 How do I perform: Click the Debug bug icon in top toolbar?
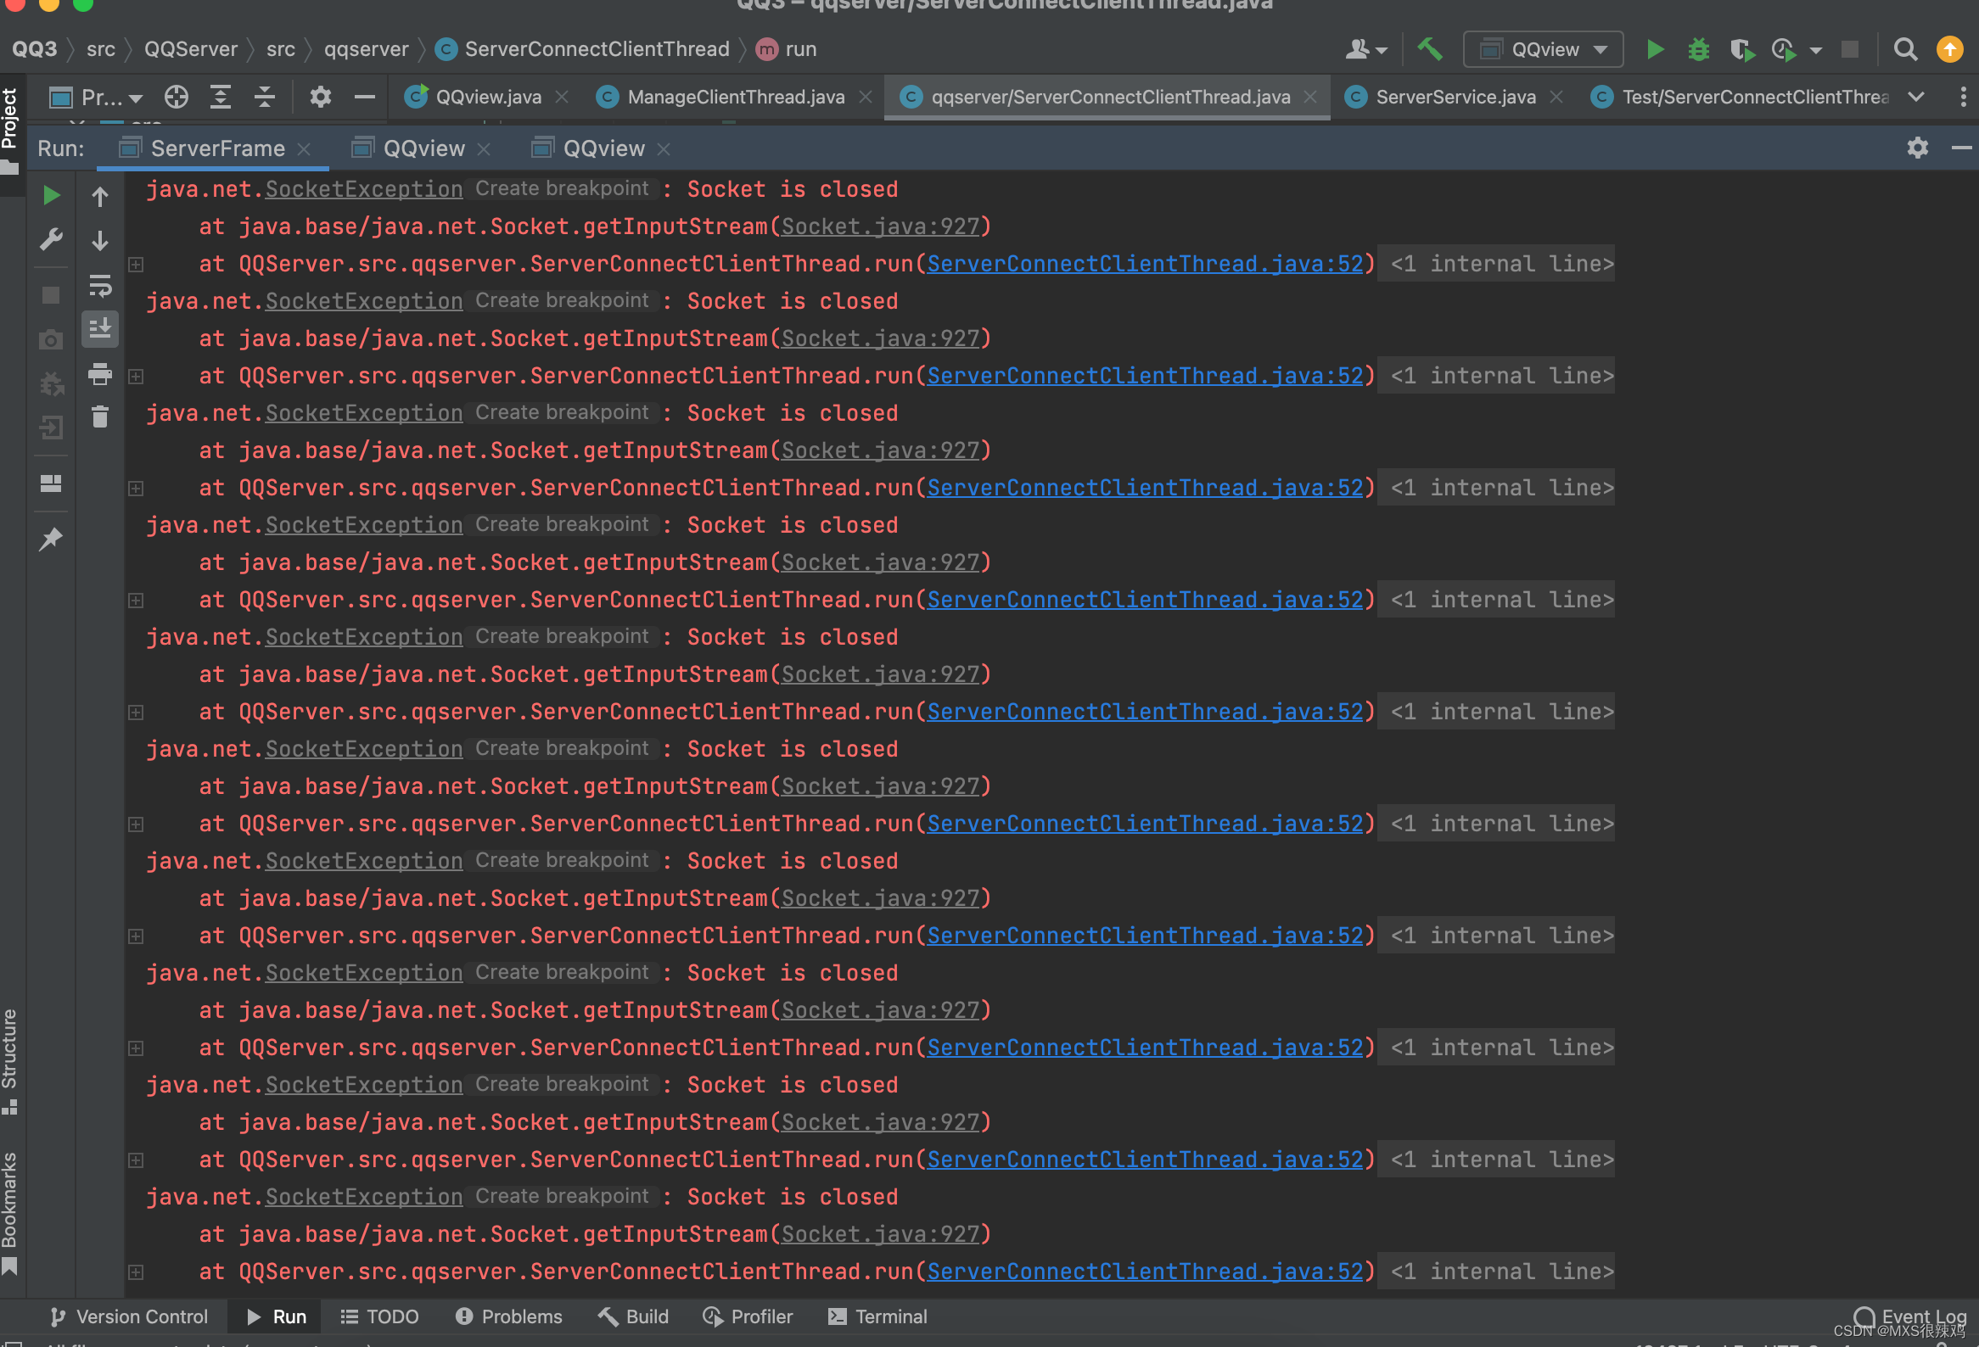click(1698, 49)
